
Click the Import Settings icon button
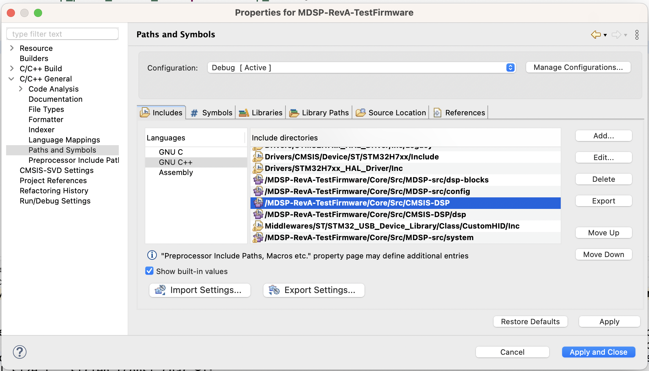[161, 290]
